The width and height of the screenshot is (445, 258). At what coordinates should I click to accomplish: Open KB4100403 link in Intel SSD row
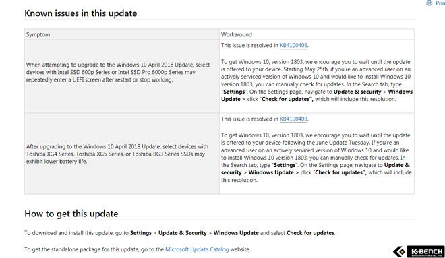293,45
